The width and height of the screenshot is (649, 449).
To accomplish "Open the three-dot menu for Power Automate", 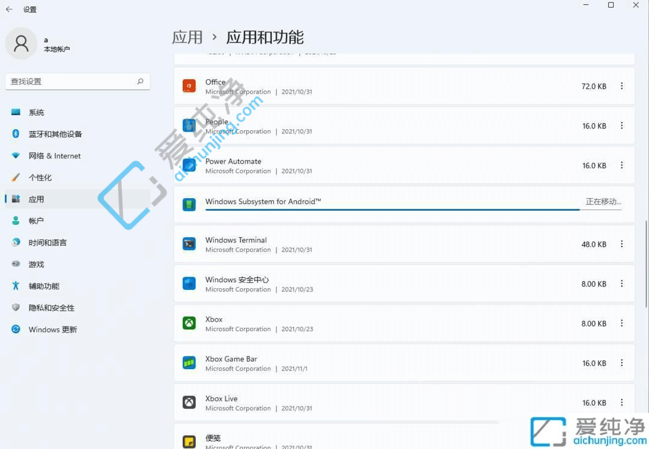I will pyautogui.click(x=622, y=166).
